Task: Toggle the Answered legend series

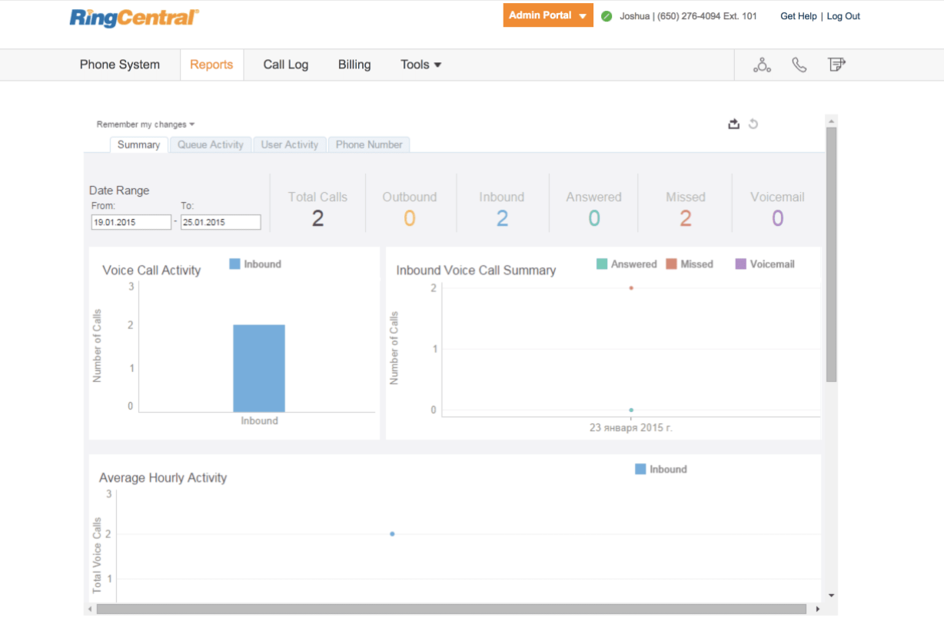Action: [627, 264]
